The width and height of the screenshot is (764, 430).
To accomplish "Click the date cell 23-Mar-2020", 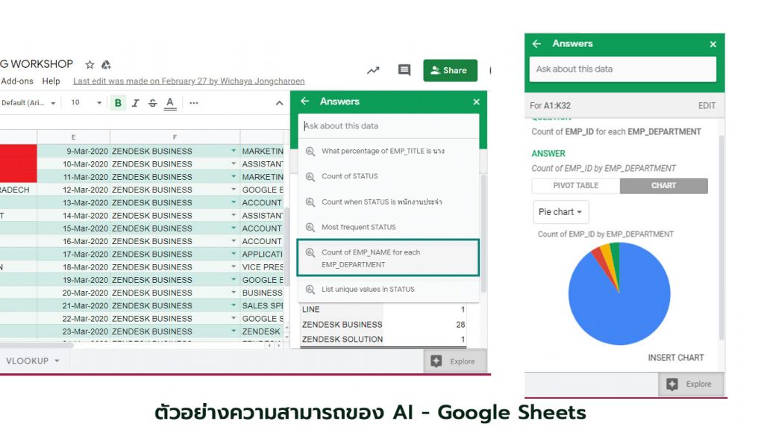I will [74, 331].
